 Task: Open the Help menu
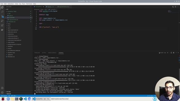[x=34, y=4]
